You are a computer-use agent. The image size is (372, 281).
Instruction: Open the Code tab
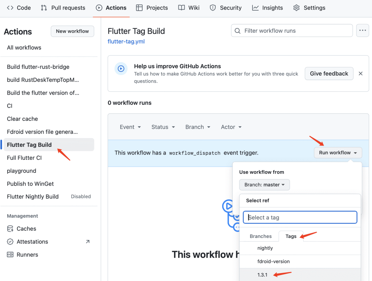[19, 8]
